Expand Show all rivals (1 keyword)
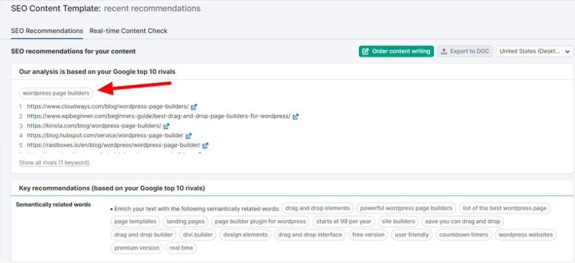Image resolution: width=575 pixels, height=263 pixels. (x=54, y=162)
